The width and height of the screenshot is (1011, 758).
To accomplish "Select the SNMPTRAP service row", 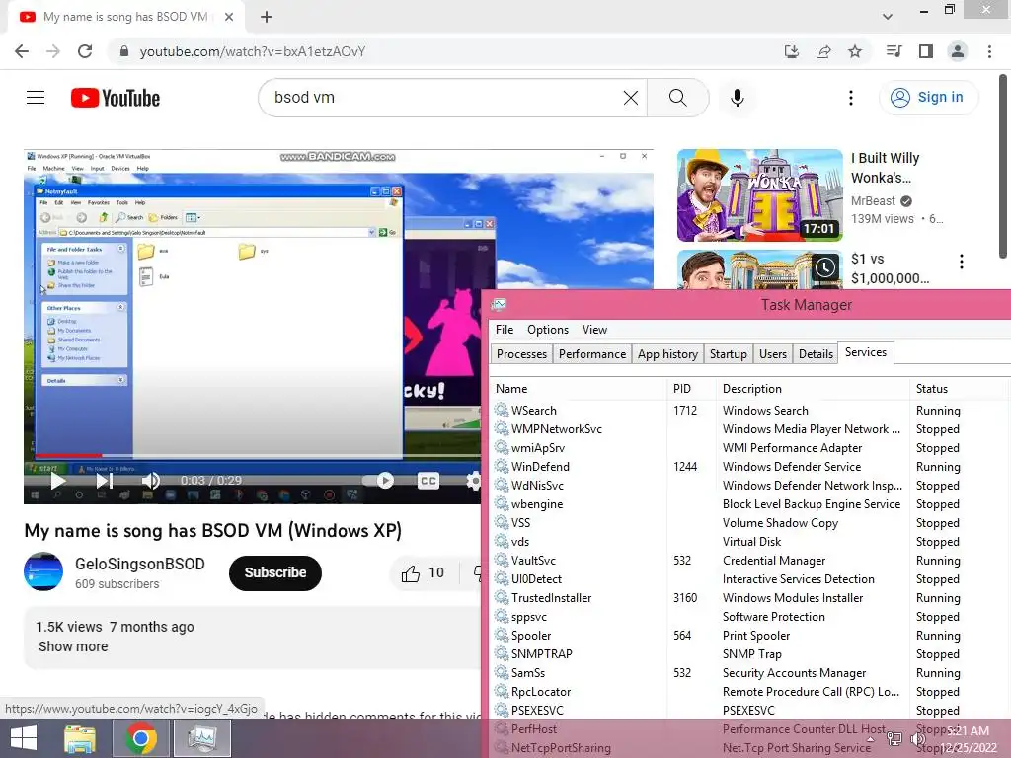I will pos(748,654).
